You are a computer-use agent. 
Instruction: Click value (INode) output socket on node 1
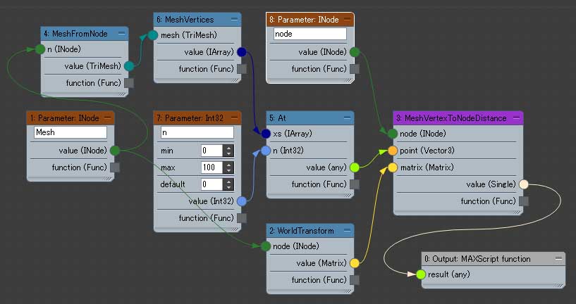click(x=115, y=151)
